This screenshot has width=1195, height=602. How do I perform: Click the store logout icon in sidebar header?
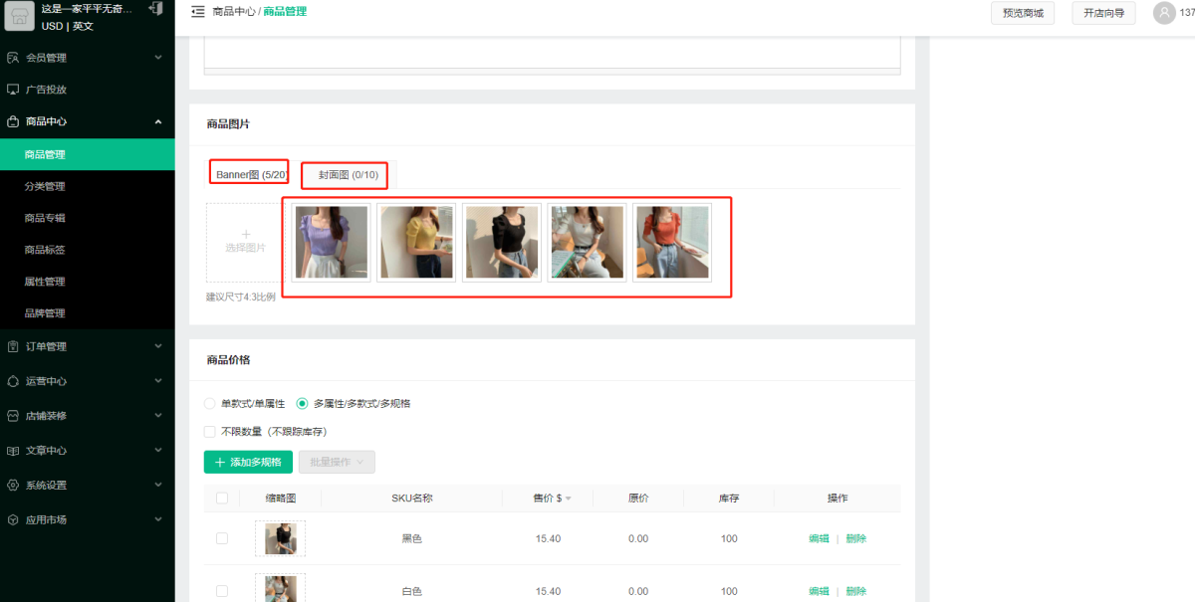(x=155, y=9)
